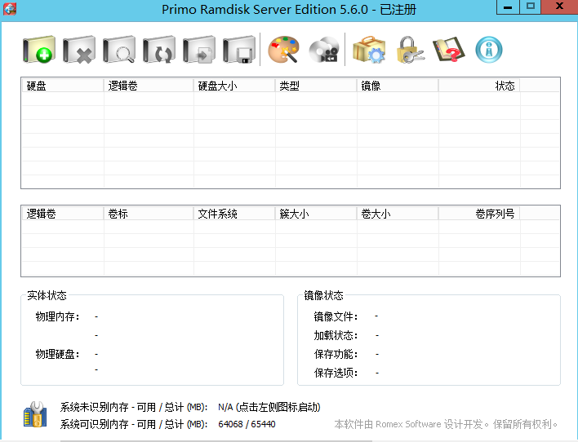Click the 硬盘 column header
Viewport: 578px width, 442px height.
(x=63, y=86)
